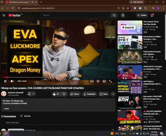Reload the page
Image resolution: width=166 pixels, height=136 pixels.
point(13,8)
